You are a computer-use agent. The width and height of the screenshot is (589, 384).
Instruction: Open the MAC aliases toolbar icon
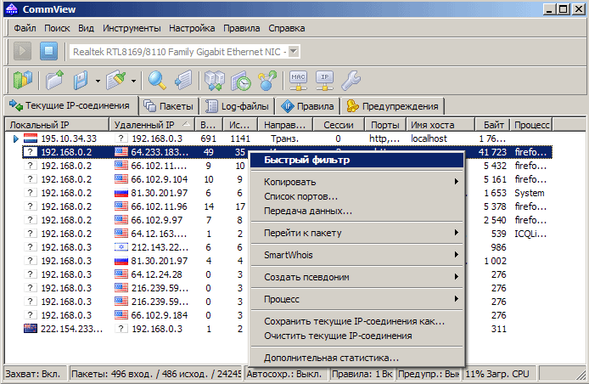pos(298,80)
